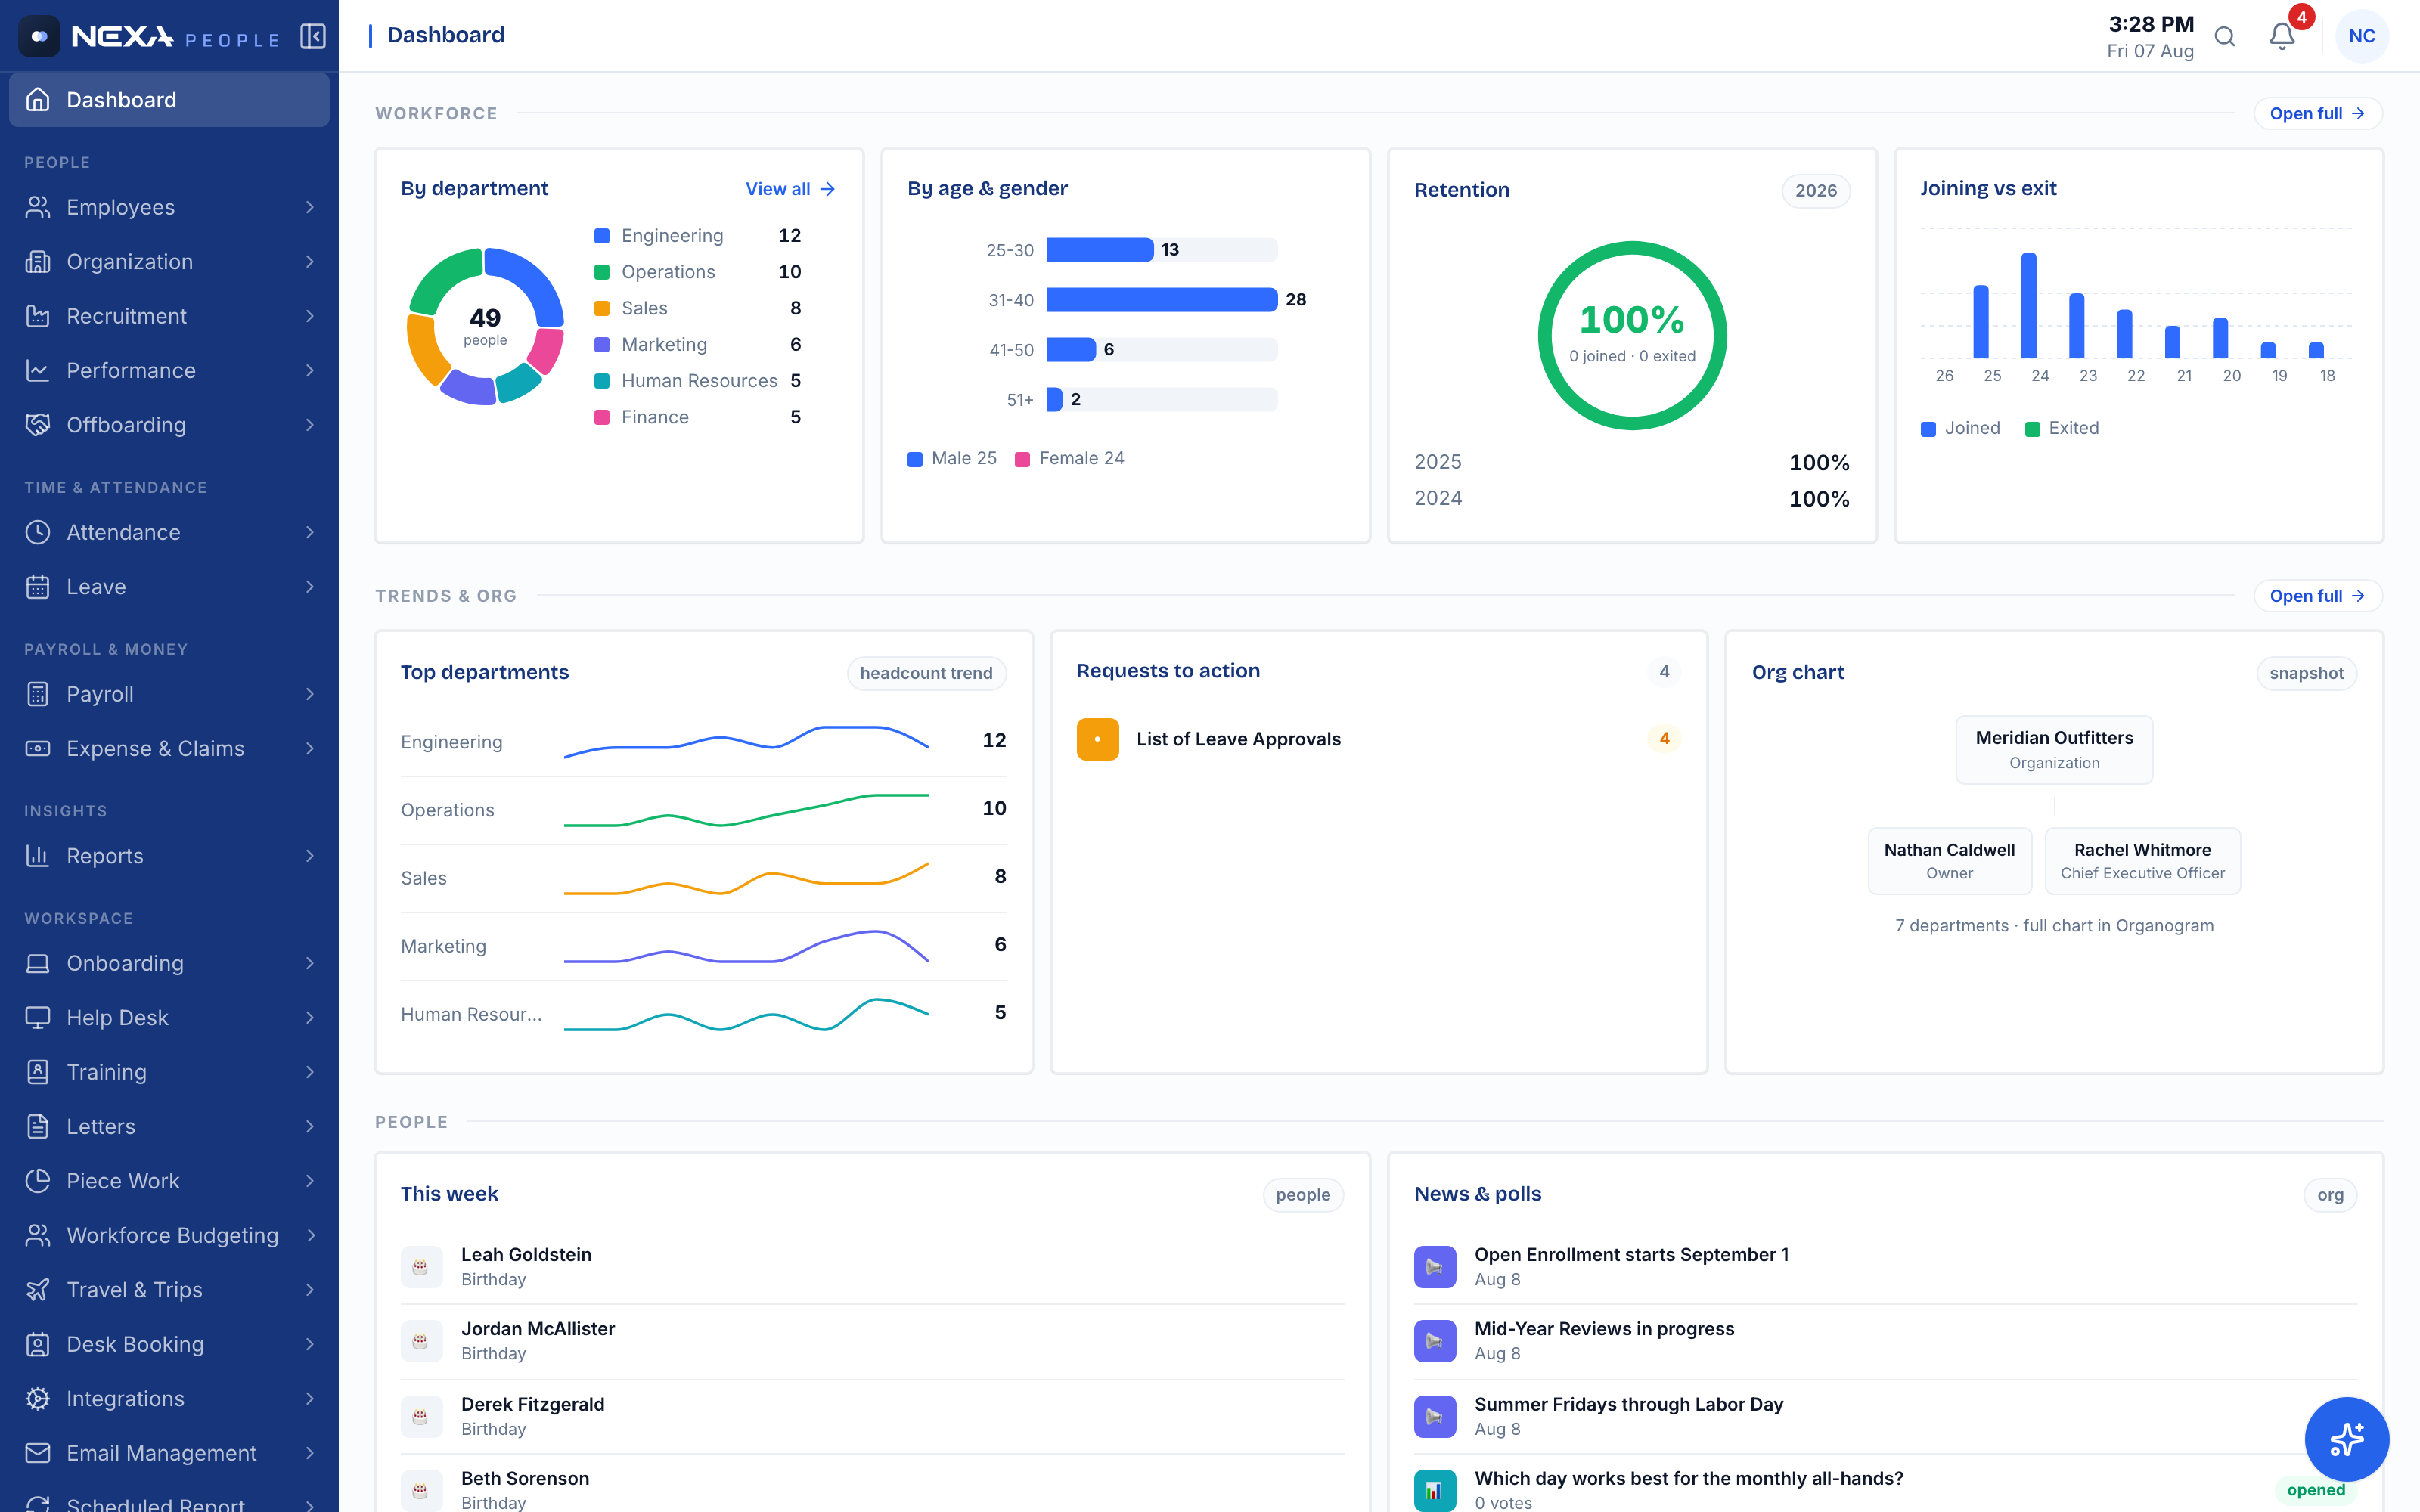Click the Exited green legend swatch
Viewport: 2420px width, 1512px height.
[x=2032, y=429]
